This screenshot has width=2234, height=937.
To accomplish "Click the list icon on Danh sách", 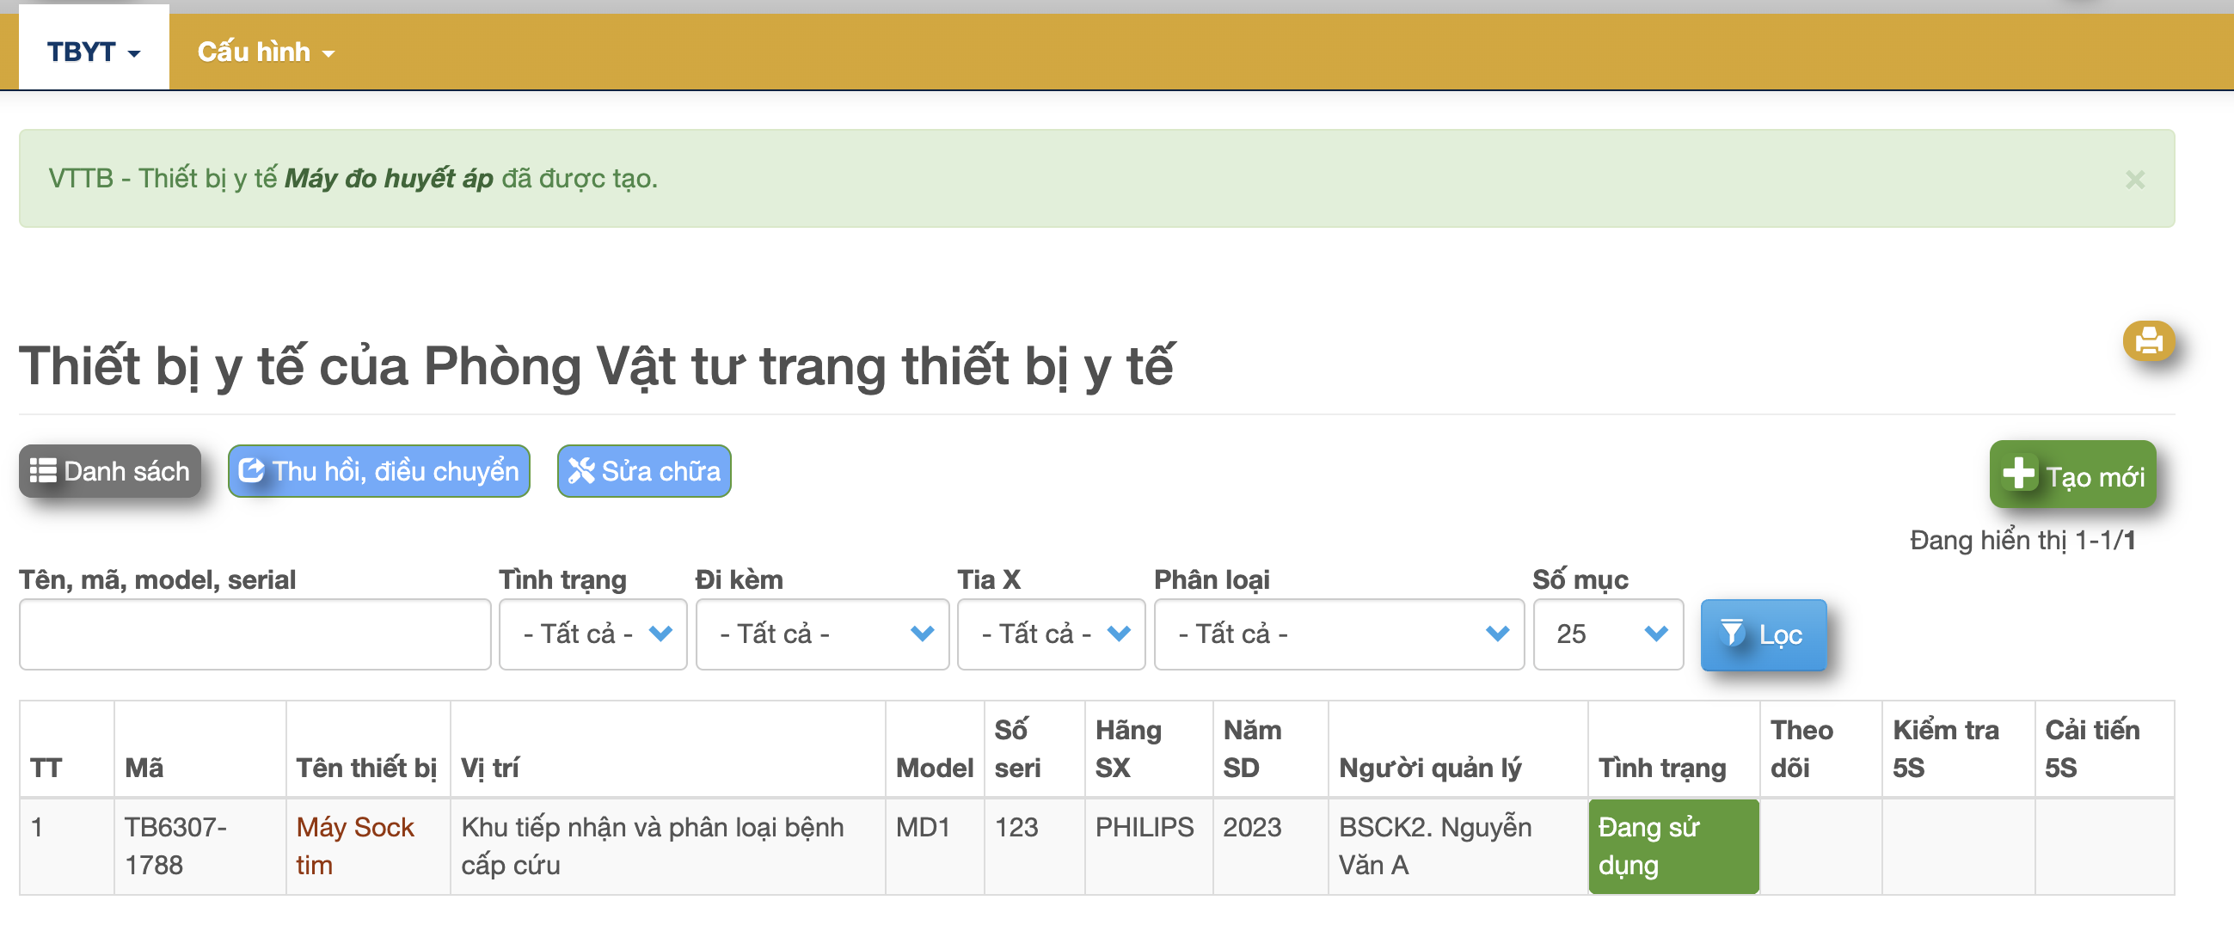I will [x=42, y=471].
